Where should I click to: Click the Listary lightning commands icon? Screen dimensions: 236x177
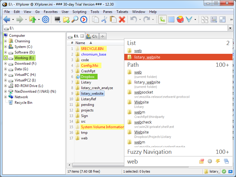coord(218,161)
